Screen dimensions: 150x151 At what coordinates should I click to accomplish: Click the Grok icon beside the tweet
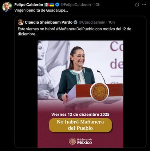(137, 5)
